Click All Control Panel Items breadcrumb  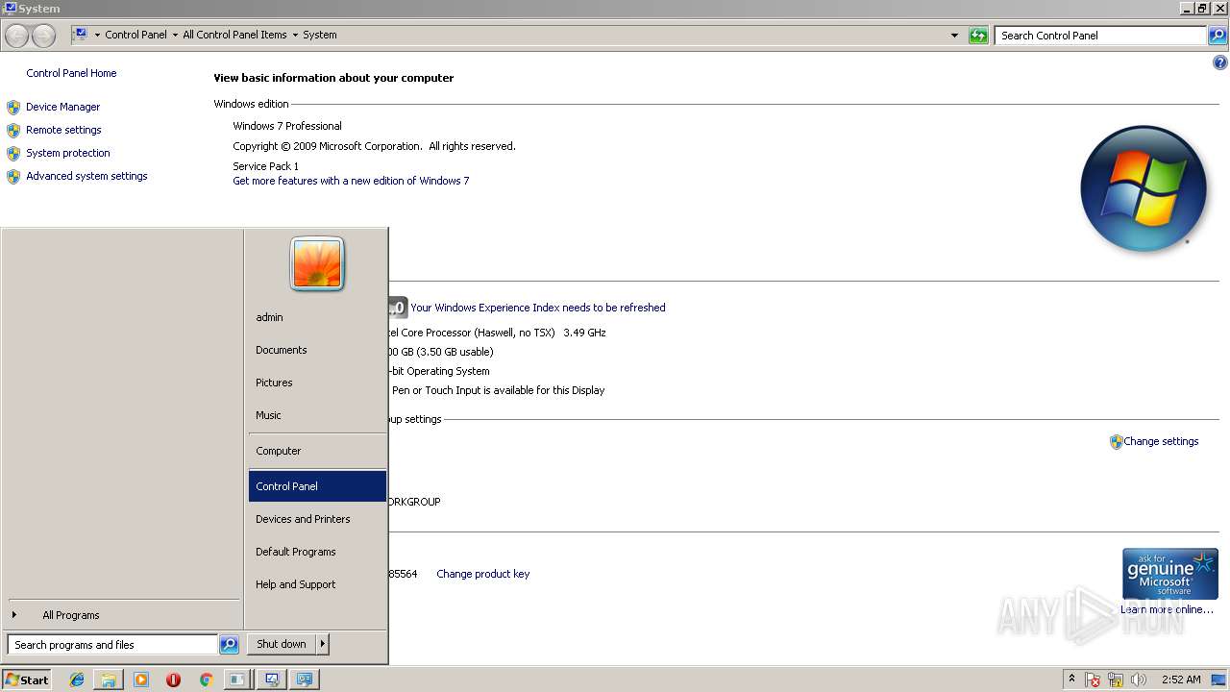(234, 35)
